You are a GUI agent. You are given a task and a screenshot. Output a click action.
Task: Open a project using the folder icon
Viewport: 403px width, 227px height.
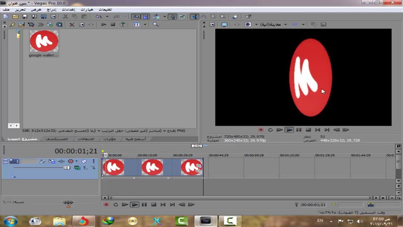click(15, 17)
